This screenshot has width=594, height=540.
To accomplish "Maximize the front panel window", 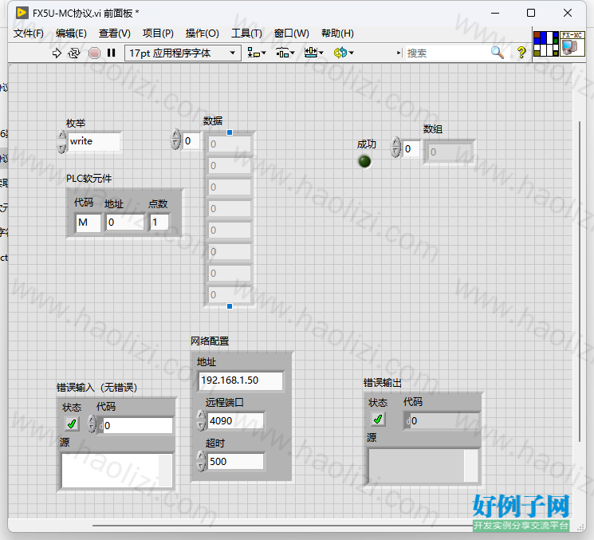I will [x=531, y=13].
